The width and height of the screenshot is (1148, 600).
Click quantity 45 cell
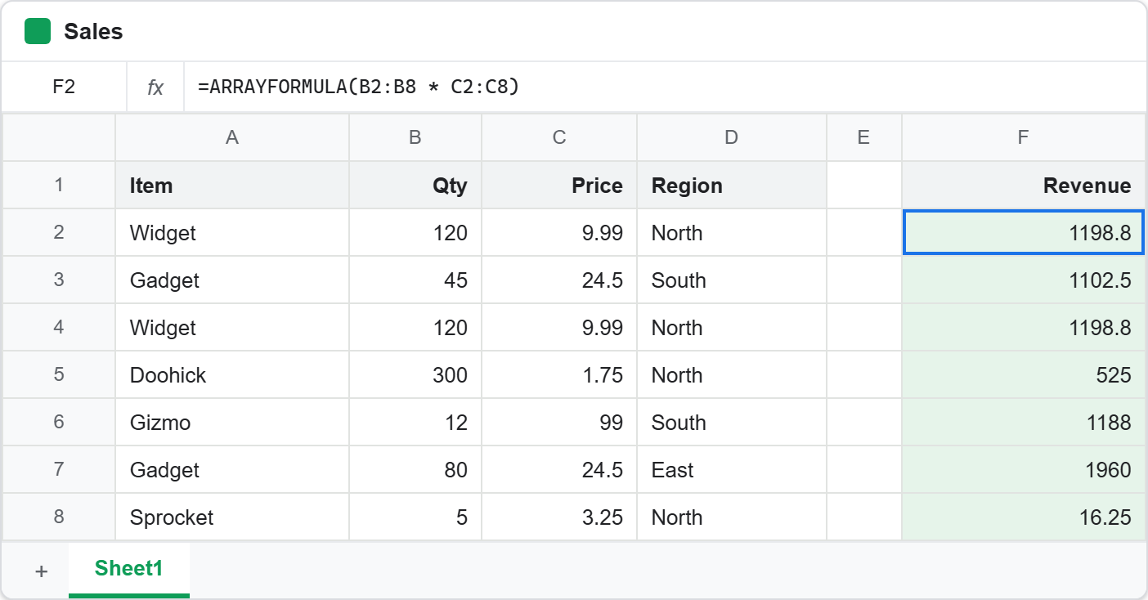tap(415, 280)
